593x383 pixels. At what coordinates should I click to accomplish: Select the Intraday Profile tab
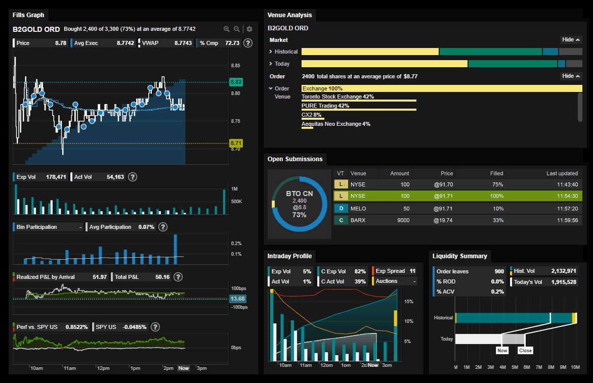[290, 256]
